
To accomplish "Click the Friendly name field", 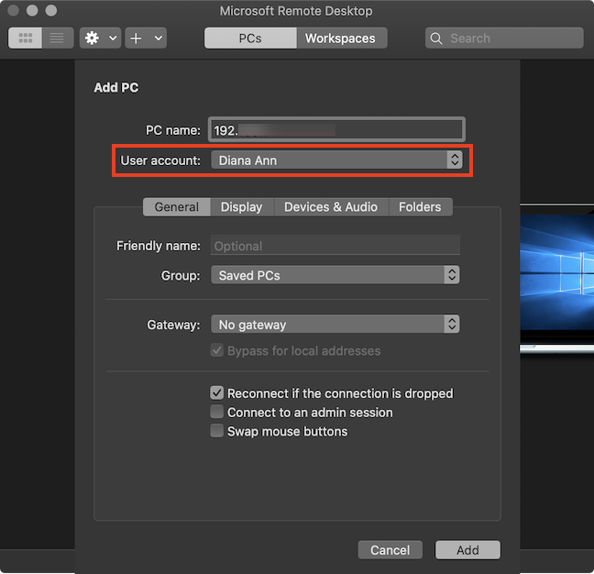I will [x=335, y=246].
